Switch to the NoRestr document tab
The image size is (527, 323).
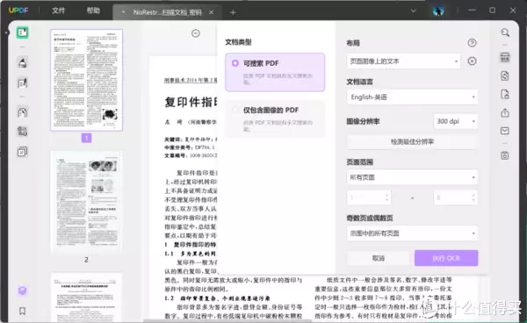[168, 12]
